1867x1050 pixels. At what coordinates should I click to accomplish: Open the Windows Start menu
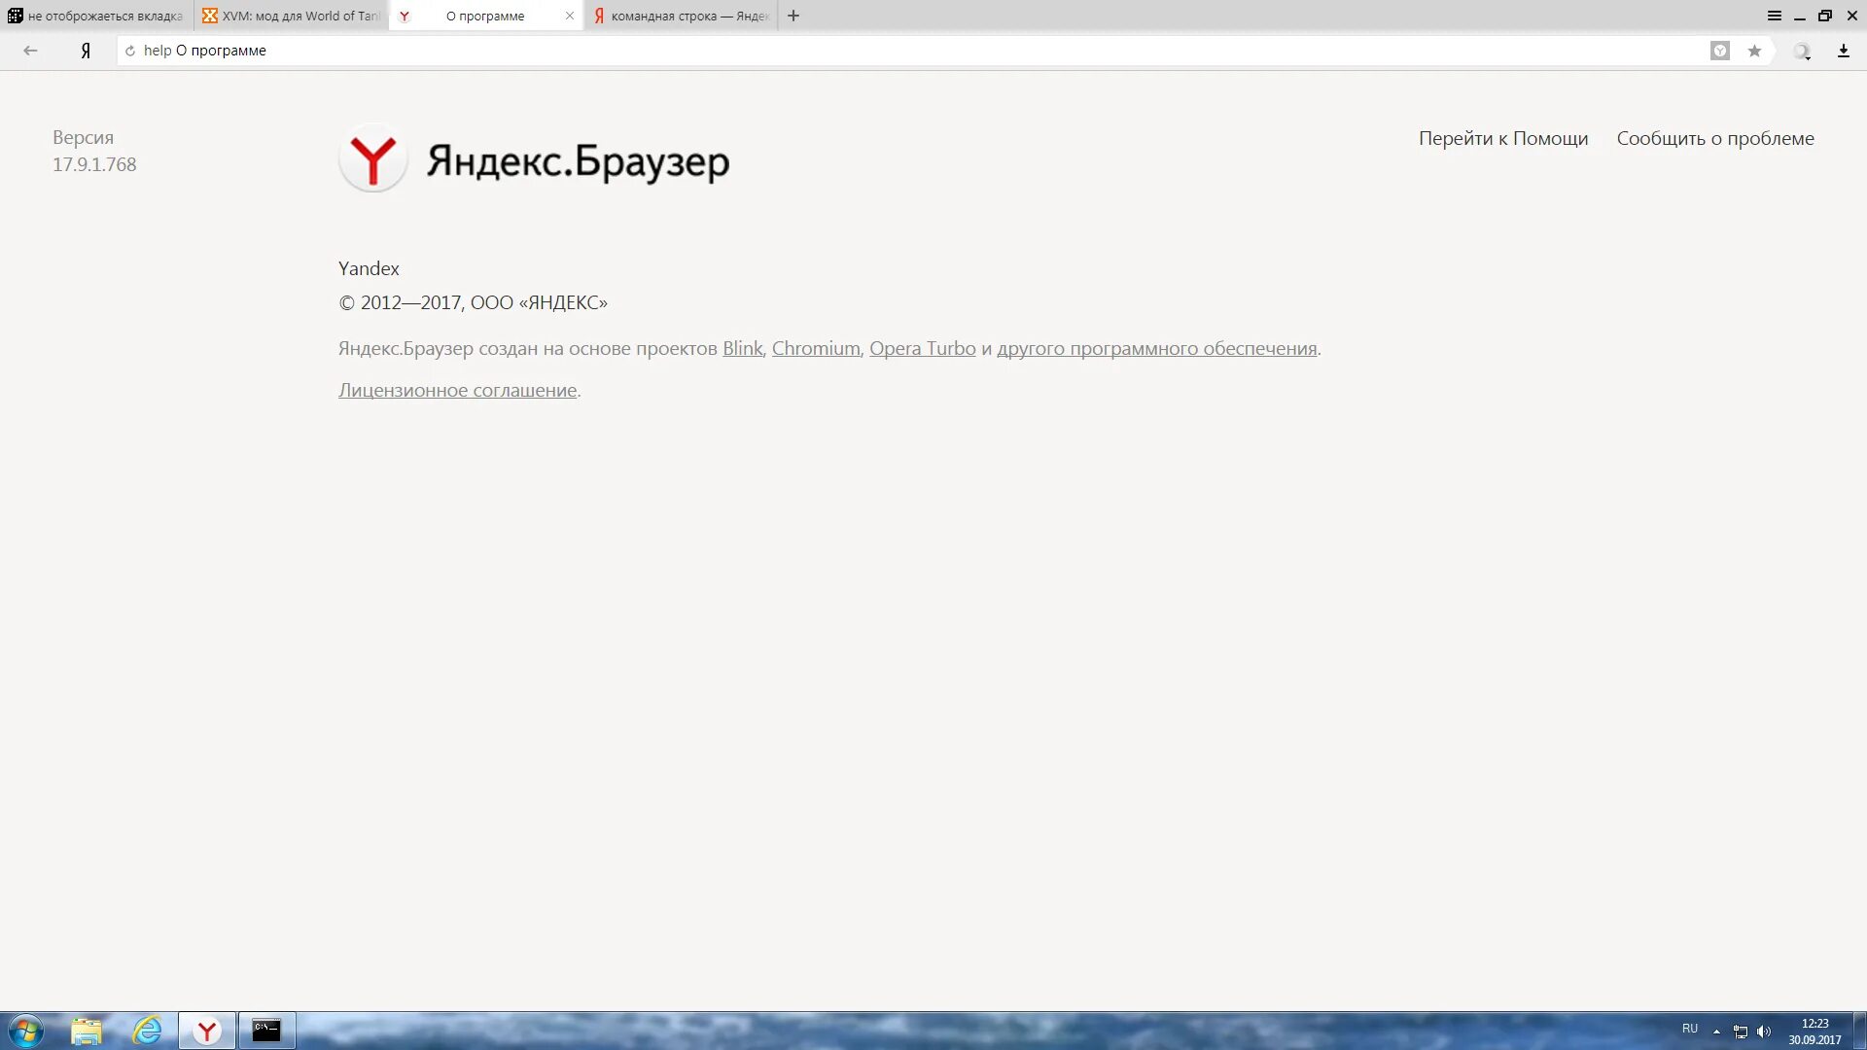tap(25, 1031)
